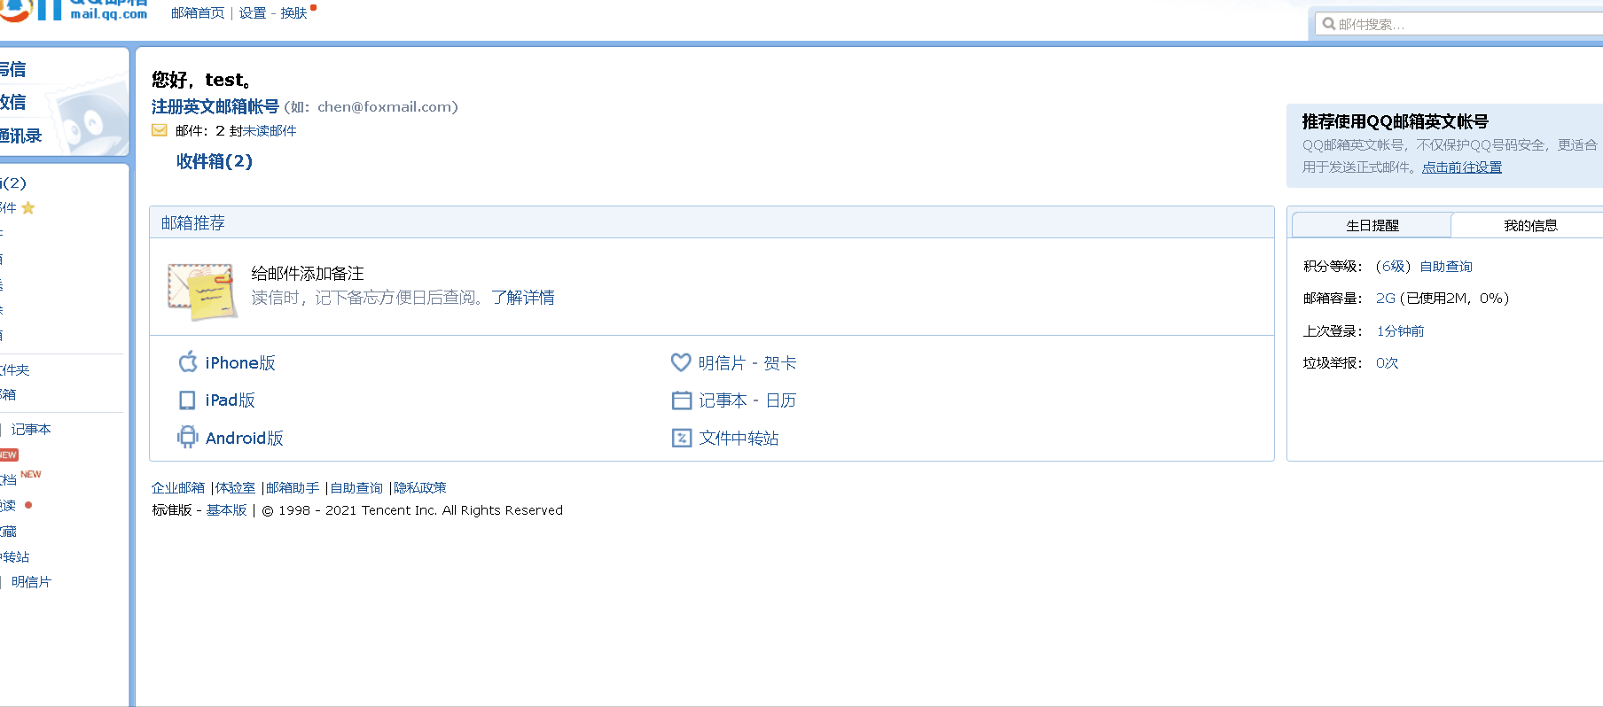Click the 2G mailbox capacity link
This screenshot has height=707, width=1603.
(x=1386, y=299)
